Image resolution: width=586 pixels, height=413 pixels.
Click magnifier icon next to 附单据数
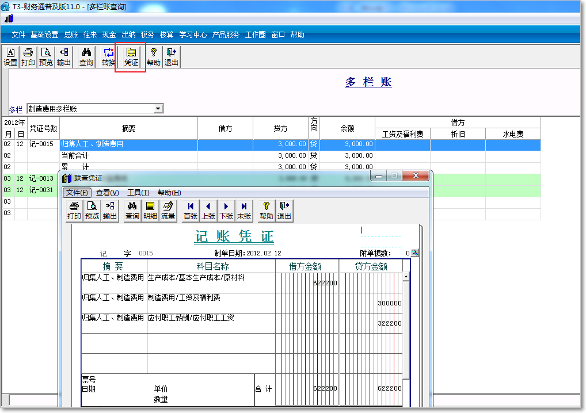[415, 253]
